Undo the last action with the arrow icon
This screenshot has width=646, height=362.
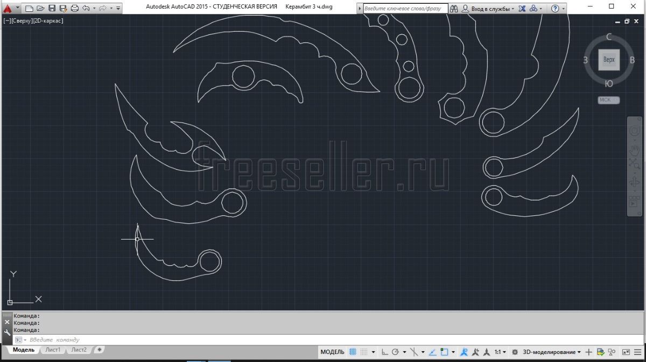[86, 8]
